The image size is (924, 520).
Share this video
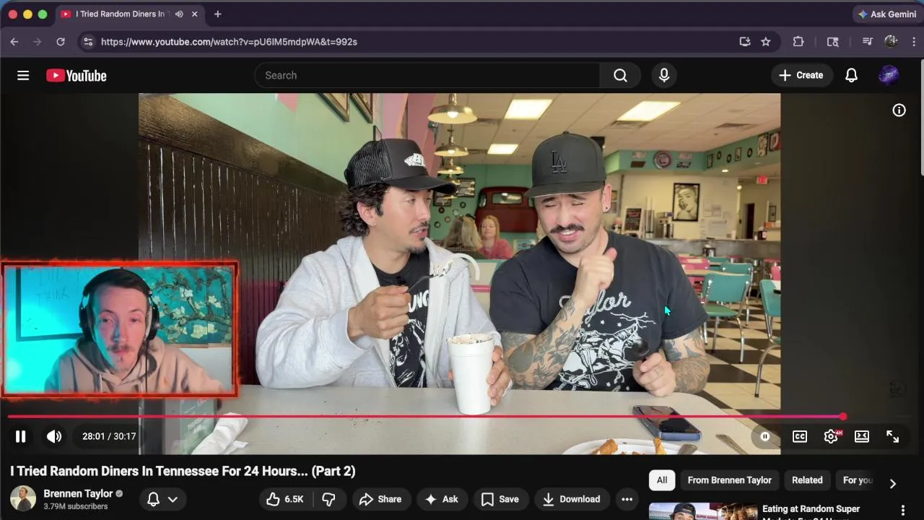(x=380, y=499)
